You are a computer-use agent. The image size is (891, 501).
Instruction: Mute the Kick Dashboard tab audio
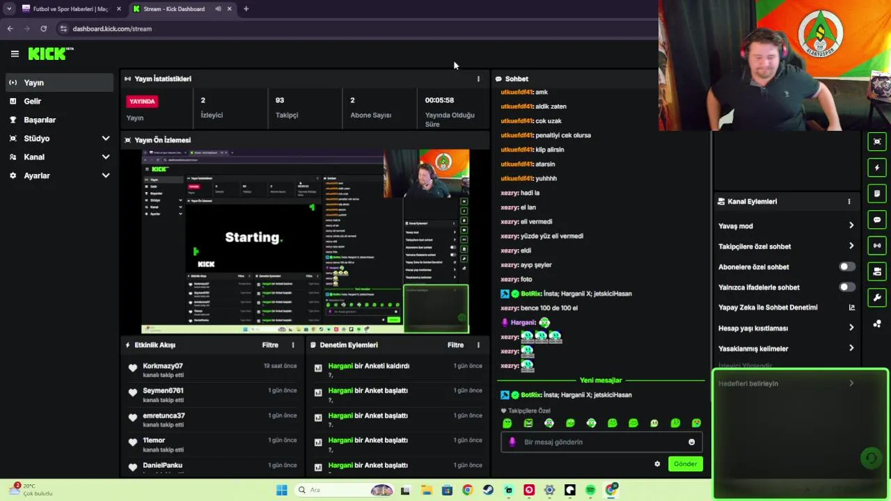click(218, 9)
